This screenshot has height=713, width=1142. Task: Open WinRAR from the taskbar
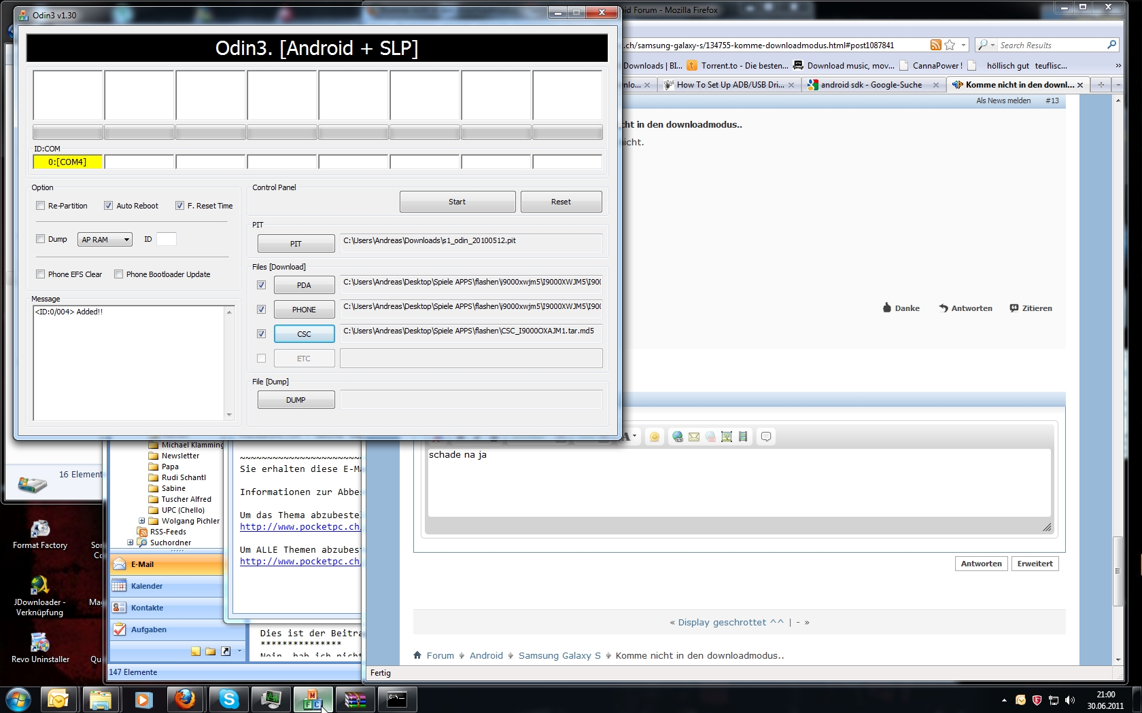355,699
